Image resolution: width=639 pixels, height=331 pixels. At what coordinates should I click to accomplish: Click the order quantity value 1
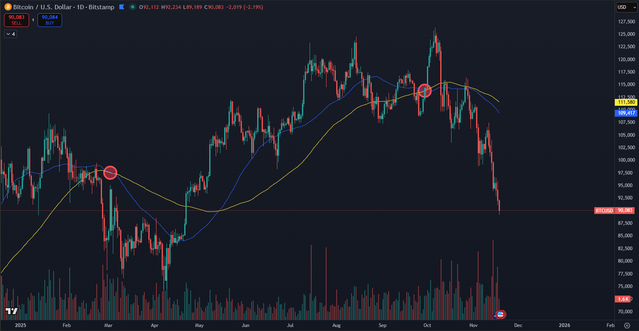[x=33, y=20]
